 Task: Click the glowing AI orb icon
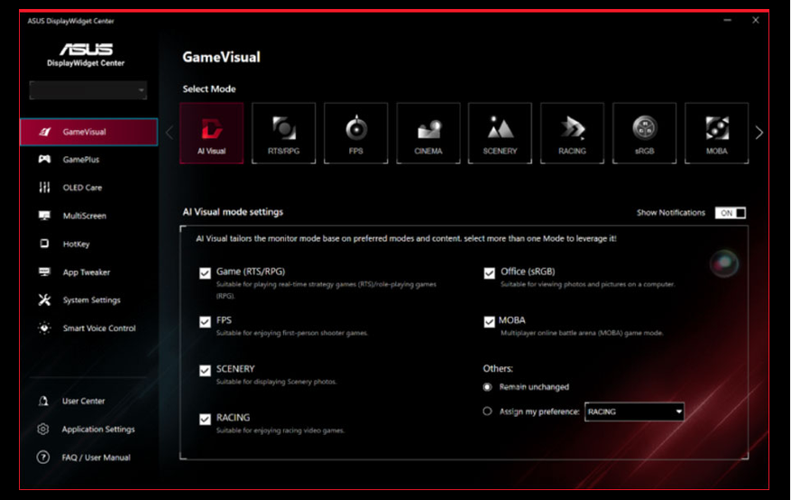(724, 263)
